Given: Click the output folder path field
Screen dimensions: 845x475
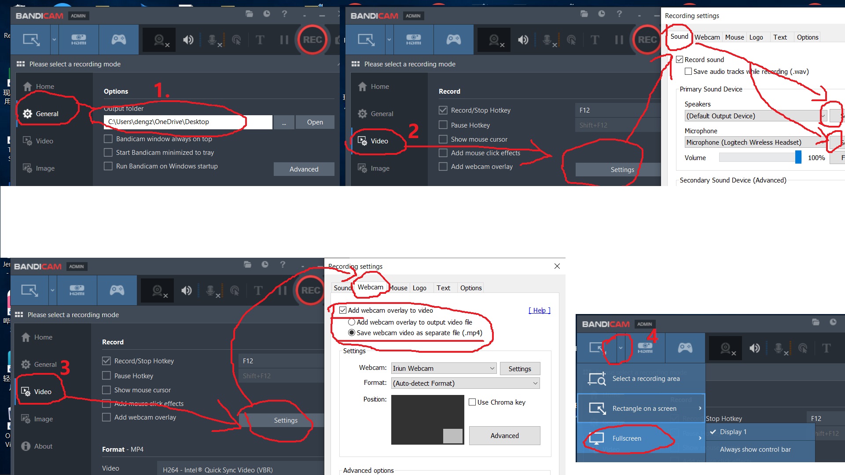Looking at the screenshot, I should 188,122.
